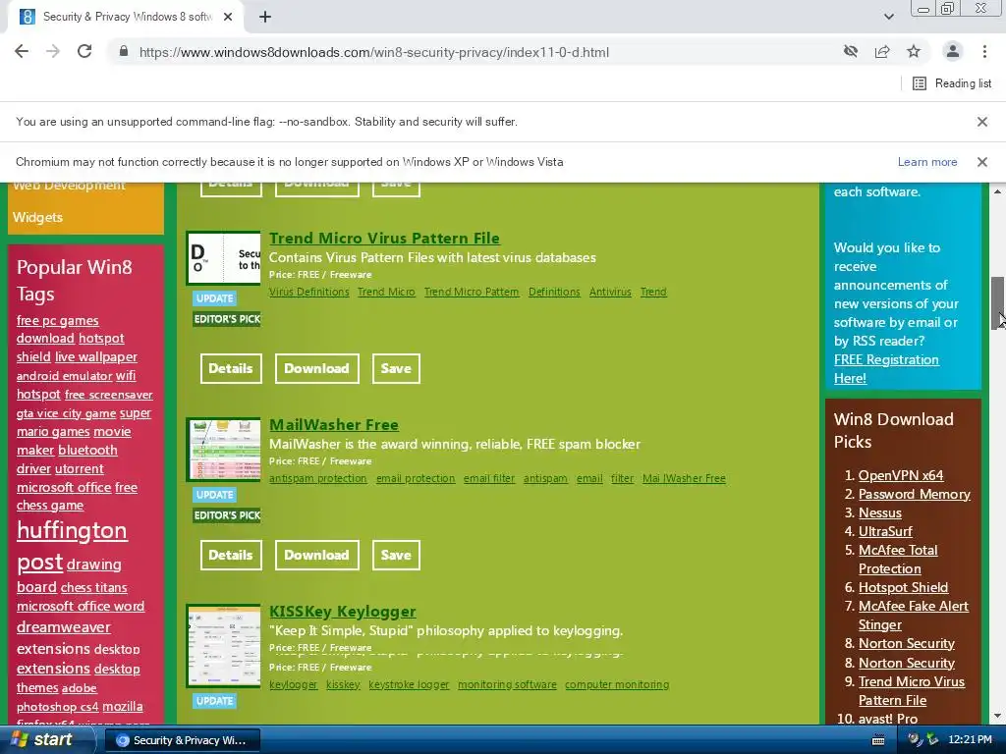
Task: Click the bluetooth tag in Popular Tags
Action: [87, 450]
